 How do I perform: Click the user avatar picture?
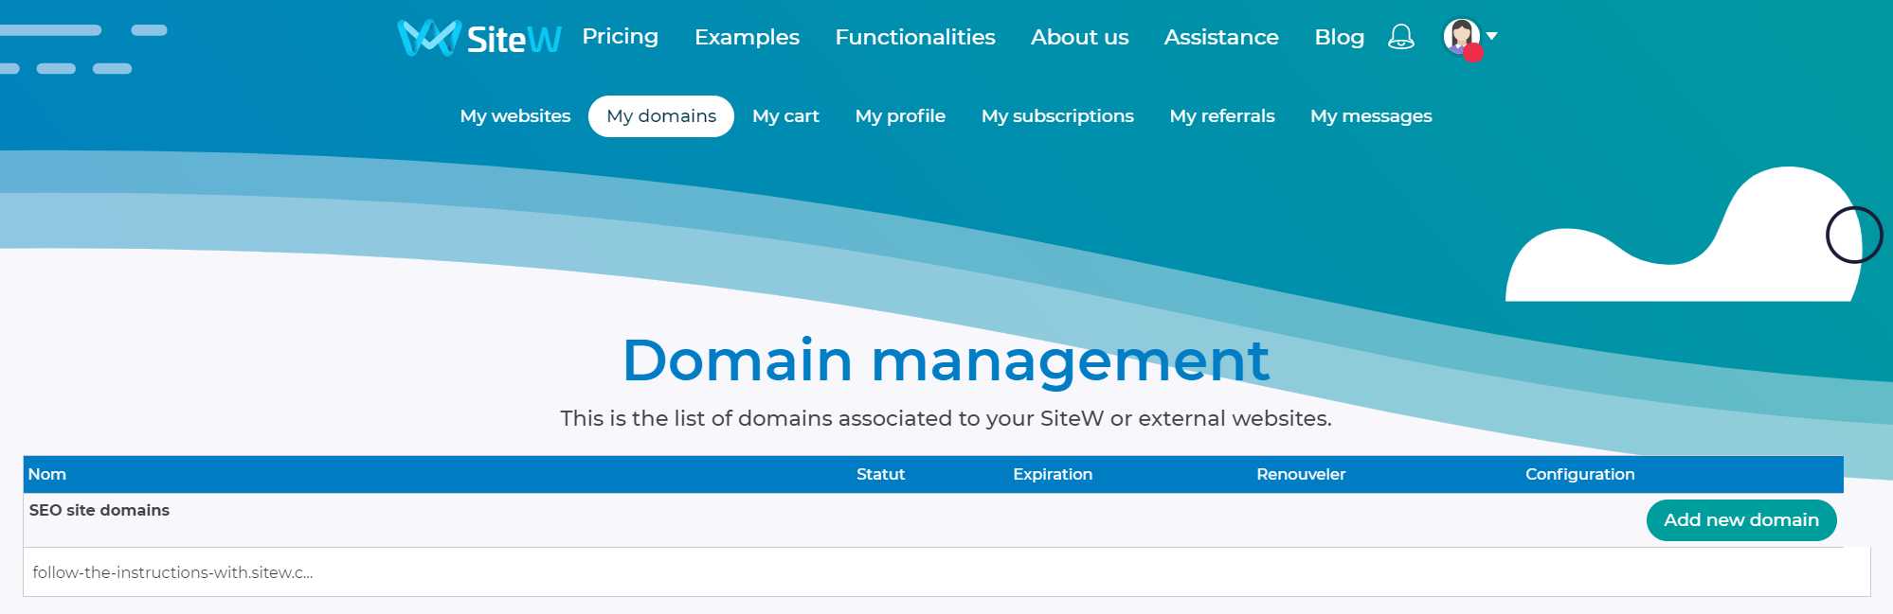click(1461, 37)
